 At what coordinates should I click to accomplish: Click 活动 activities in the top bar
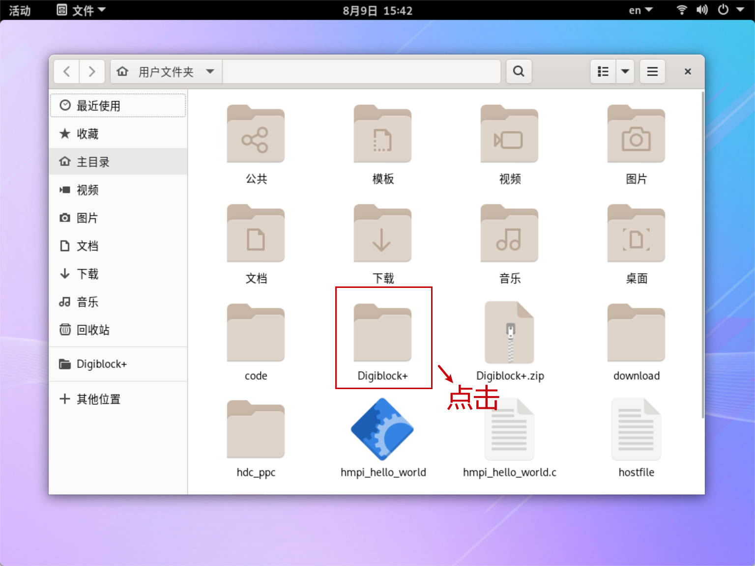point(20,10)
